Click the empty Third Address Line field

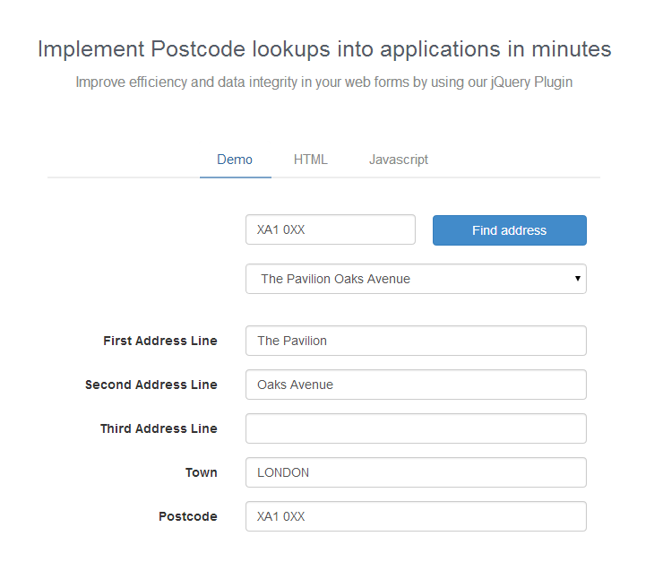click(416, 428)
